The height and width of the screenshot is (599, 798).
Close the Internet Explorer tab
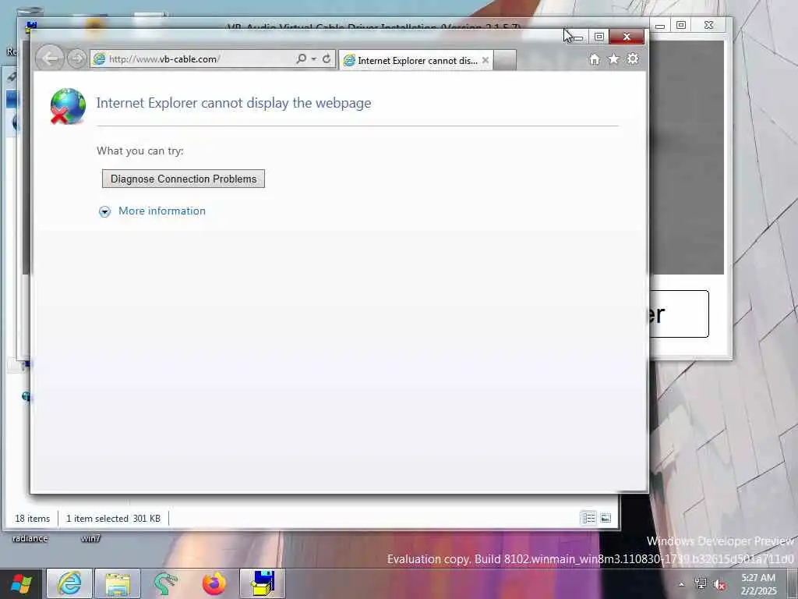coord(486,60)
